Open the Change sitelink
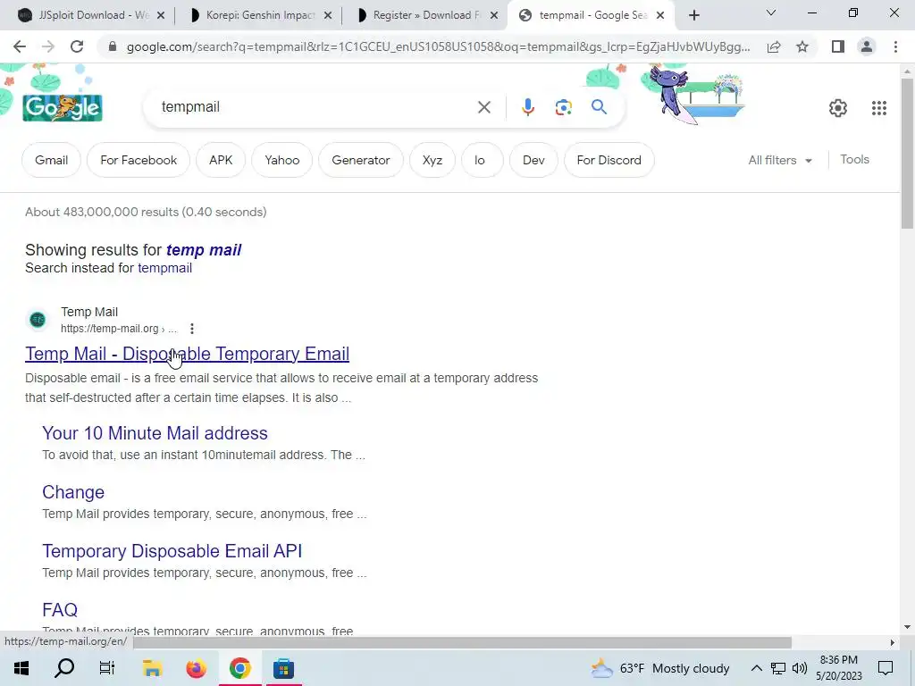This screenshot has height=686, width=915. pyautogui.click(x=73, y=492)
